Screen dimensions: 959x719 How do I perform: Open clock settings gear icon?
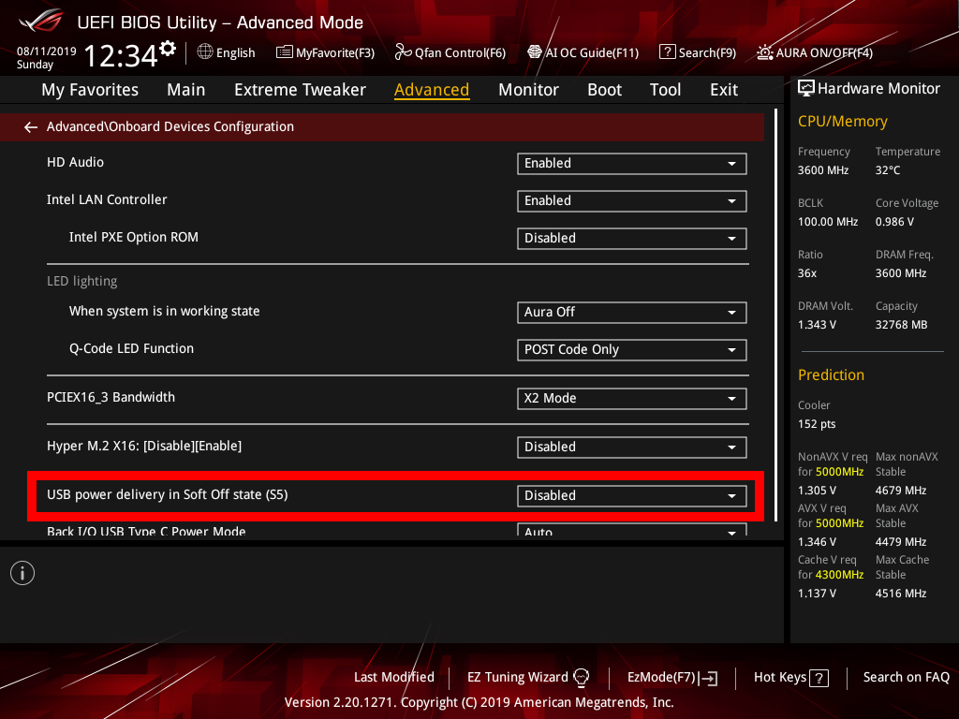coord(168,49)
